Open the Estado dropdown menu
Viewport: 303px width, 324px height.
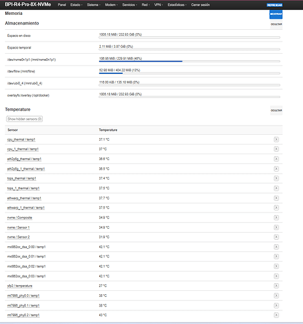coord(76,5)
